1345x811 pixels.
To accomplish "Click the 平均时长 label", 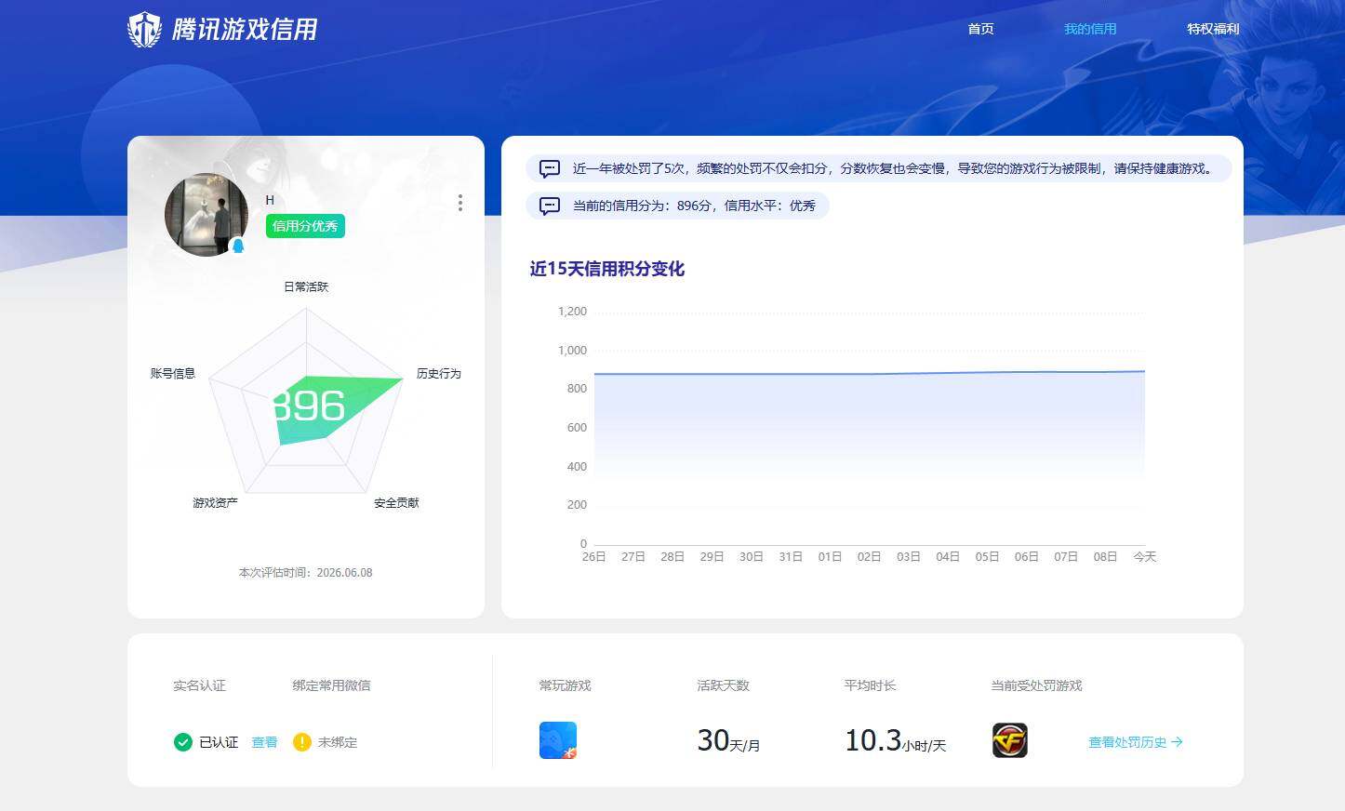I will click(x=871, y=685).
